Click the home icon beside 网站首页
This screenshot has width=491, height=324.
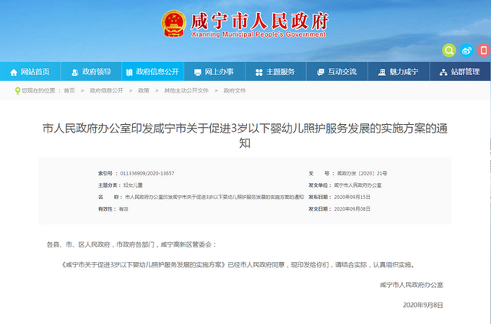tap(14, 72)
